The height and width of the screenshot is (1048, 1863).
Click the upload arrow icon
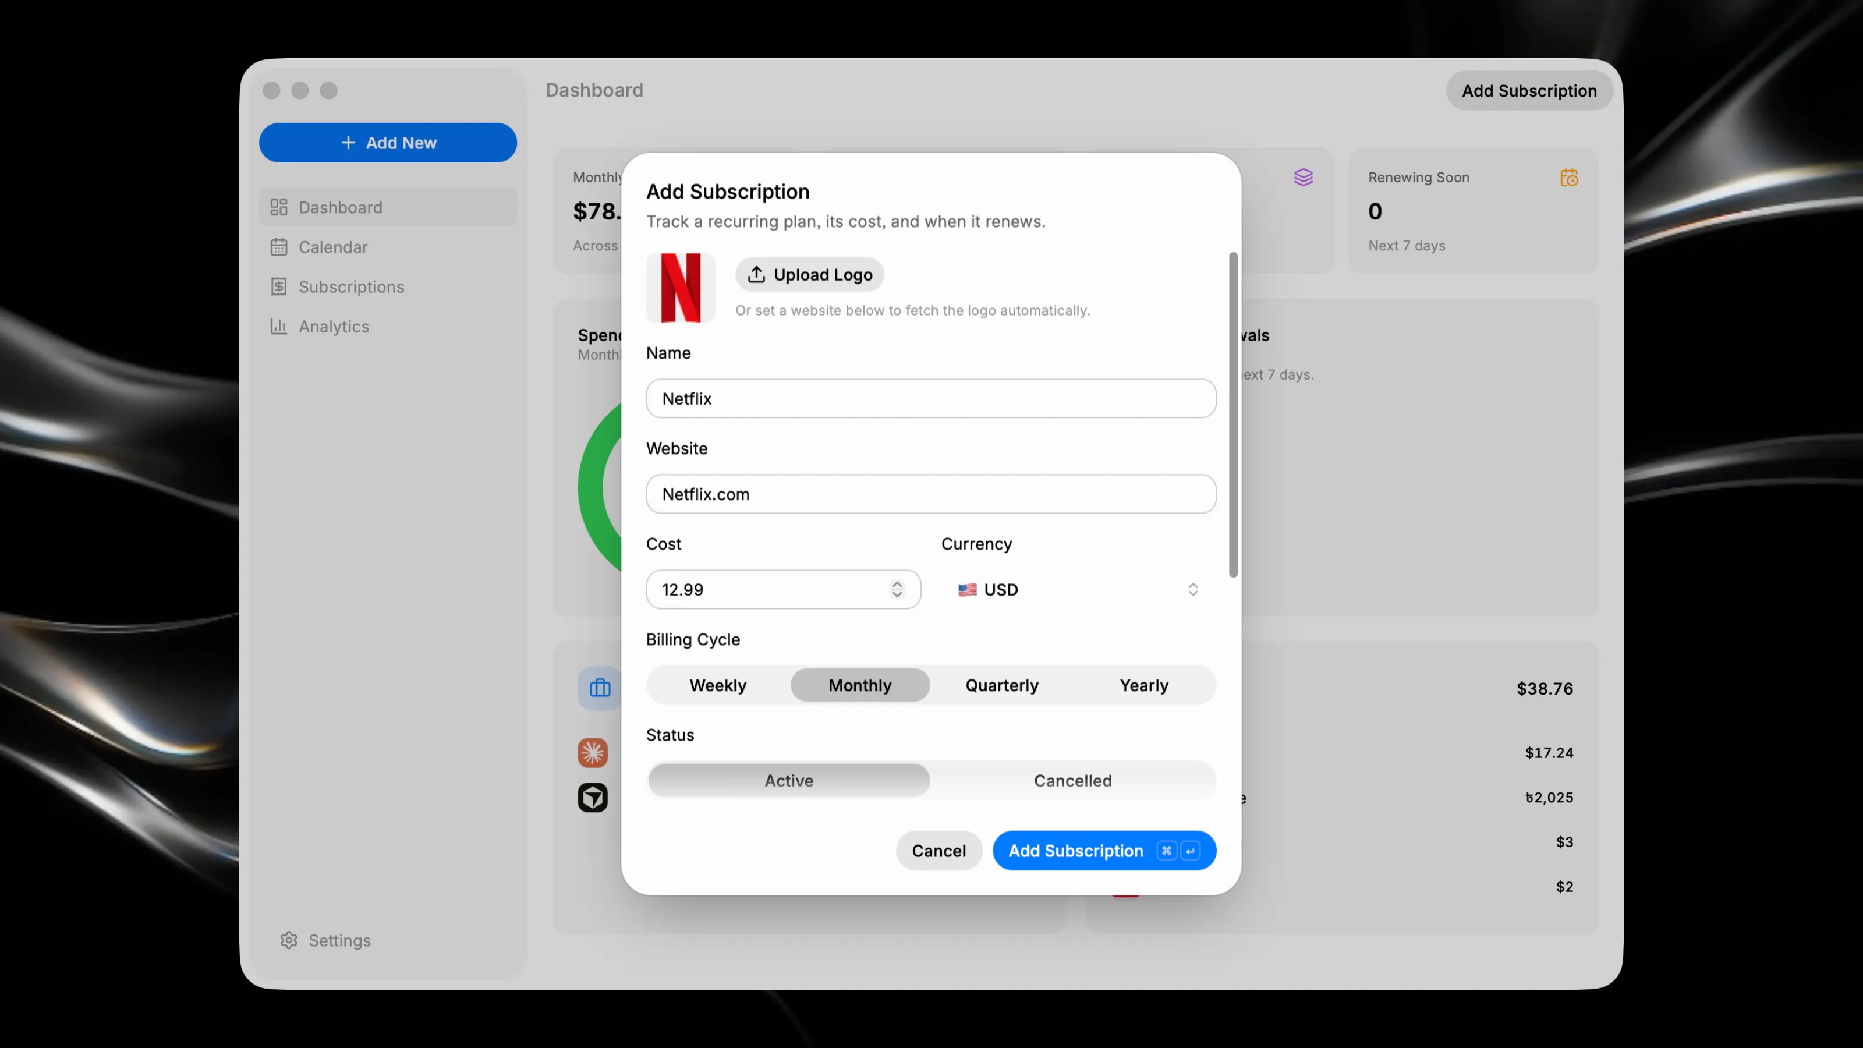pyautogui.click(x=756, y=274)
